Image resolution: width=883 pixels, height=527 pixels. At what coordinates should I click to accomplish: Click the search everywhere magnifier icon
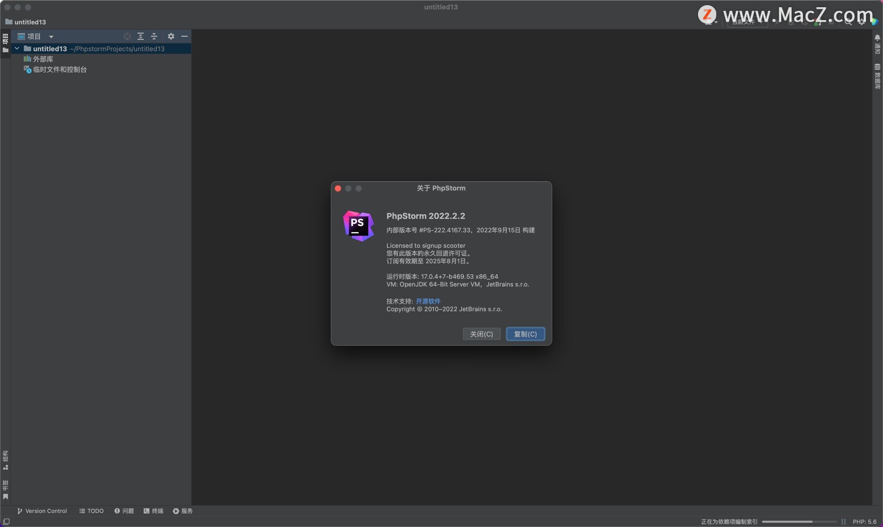click(848, 22)
